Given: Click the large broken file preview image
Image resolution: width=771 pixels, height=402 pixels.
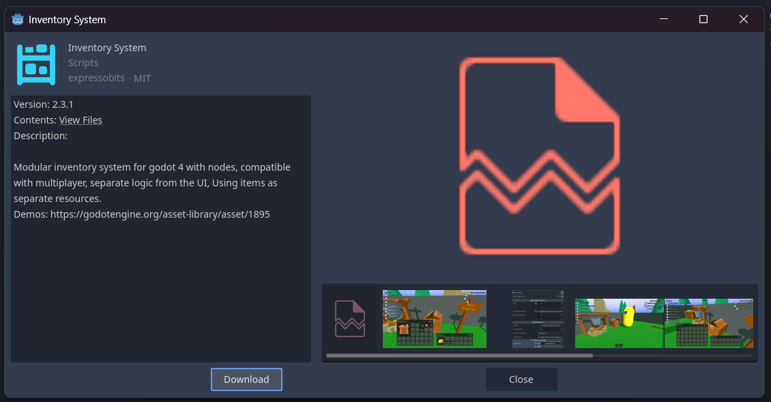Looking at the screenshot, I should coord(540,156).
